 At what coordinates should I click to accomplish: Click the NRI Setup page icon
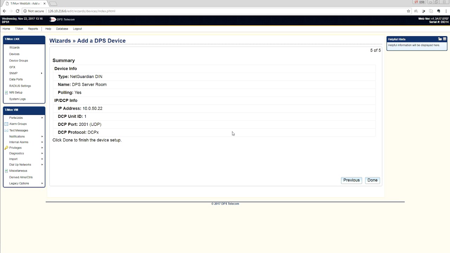[6, 92]
